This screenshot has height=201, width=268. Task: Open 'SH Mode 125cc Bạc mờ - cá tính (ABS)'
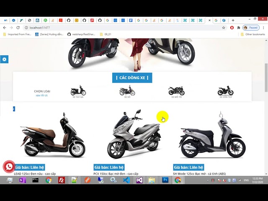click(199, 174)
